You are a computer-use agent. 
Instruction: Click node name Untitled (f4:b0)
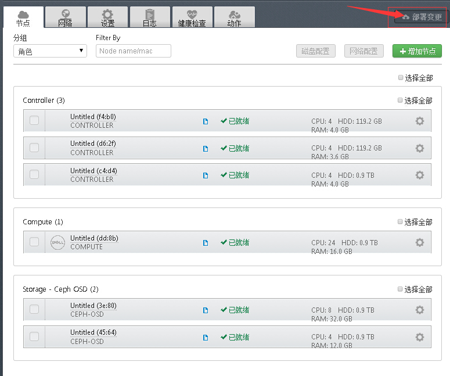click(x=93, y=117)
